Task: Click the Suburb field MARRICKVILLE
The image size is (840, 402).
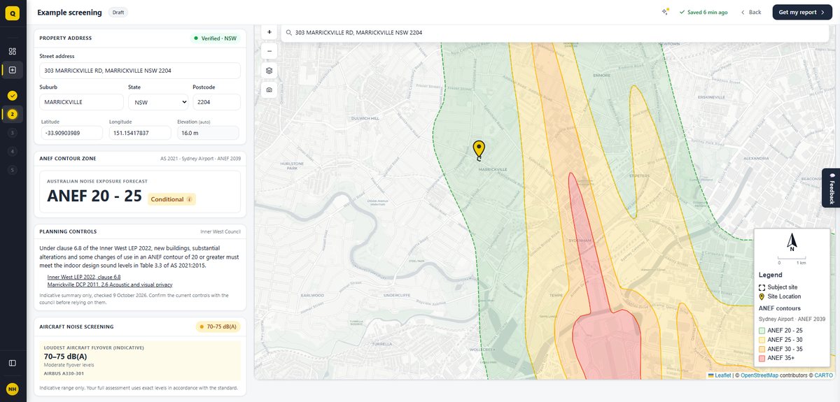Action: coord(82,102)
